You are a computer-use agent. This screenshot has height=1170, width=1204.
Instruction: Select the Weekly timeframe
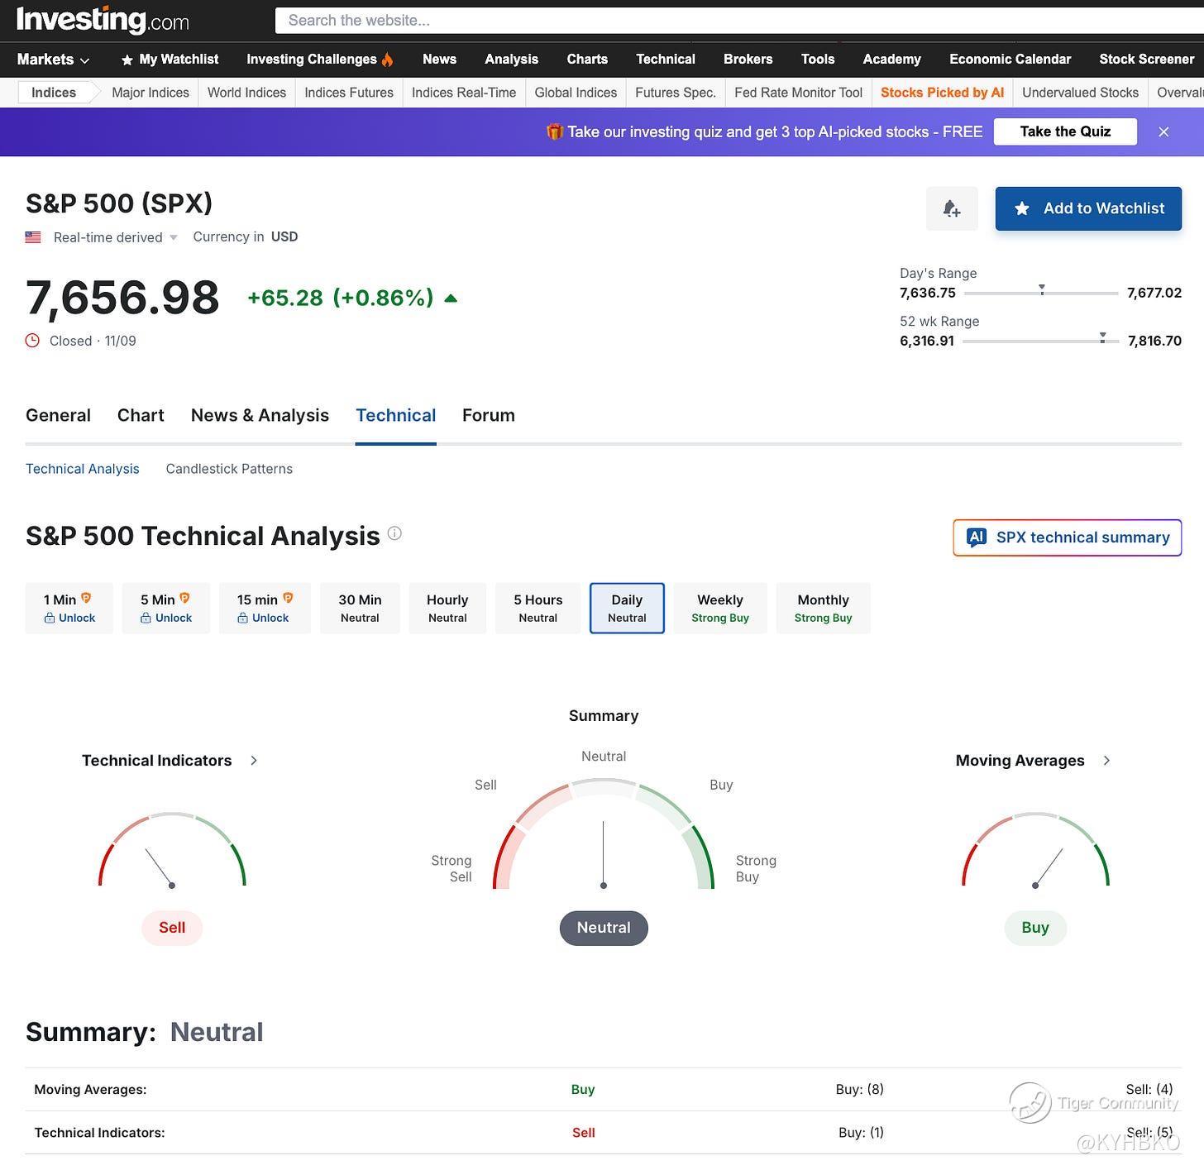point(720,609)
